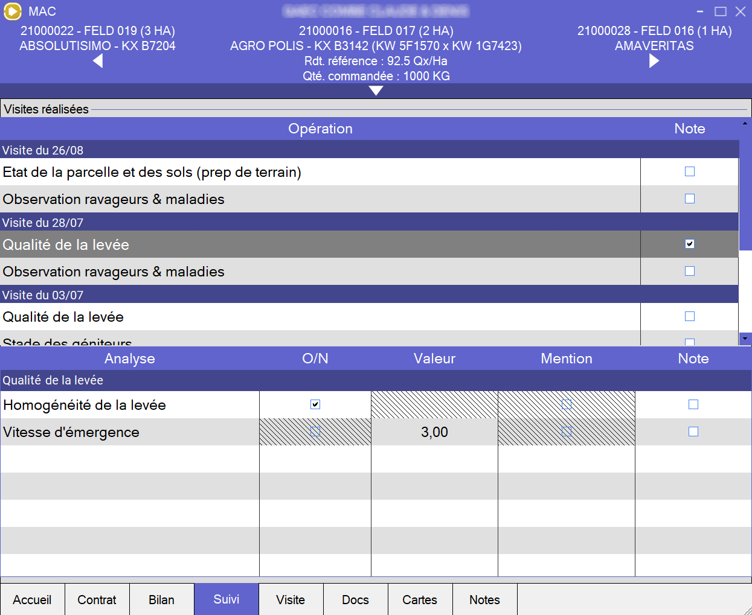The image size is (752, 615).
Task: Maximize the MAC window
Action: (720, 11)
